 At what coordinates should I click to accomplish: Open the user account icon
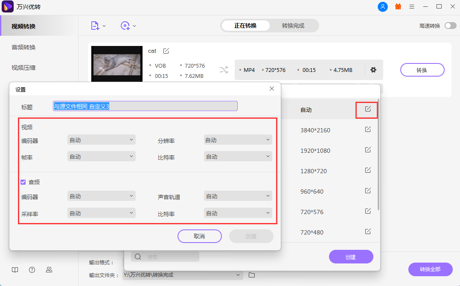pos(383,7)
